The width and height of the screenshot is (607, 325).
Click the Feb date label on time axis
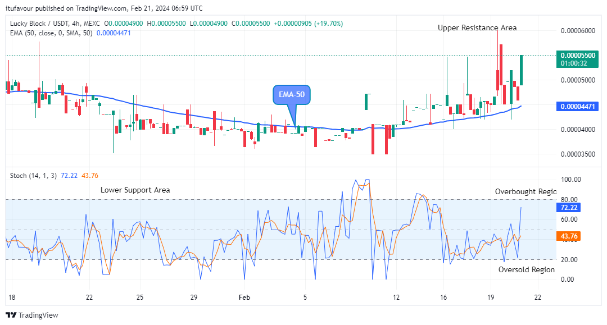coord(244,297)
